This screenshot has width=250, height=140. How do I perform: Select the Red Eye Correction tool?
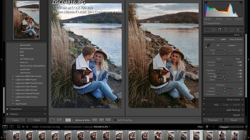[x=220, y=30]
